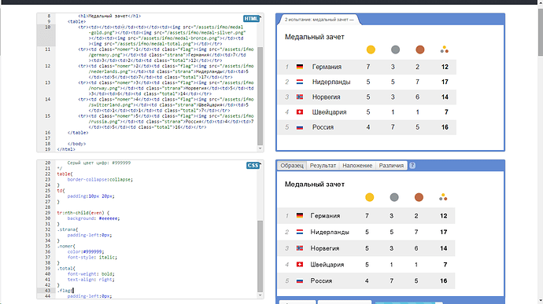Open the help question mark icon
The image size is (543, 304).
click(x=412, y=166)
